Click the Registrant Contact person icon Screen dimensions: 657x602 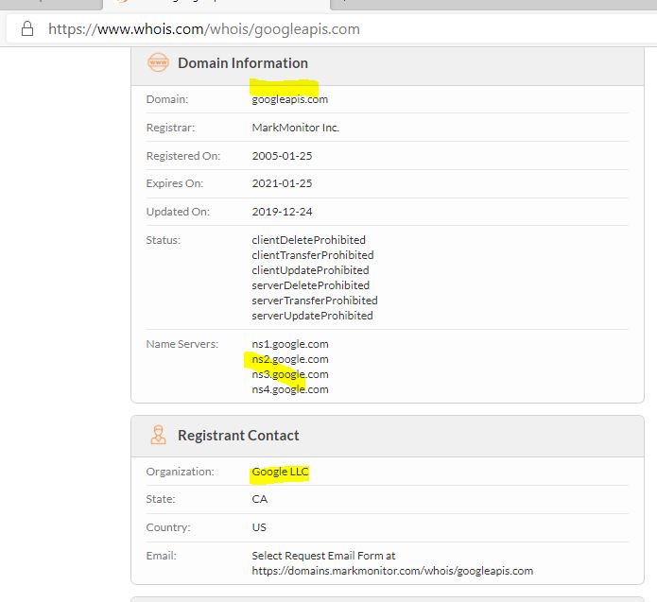(158, 436)
